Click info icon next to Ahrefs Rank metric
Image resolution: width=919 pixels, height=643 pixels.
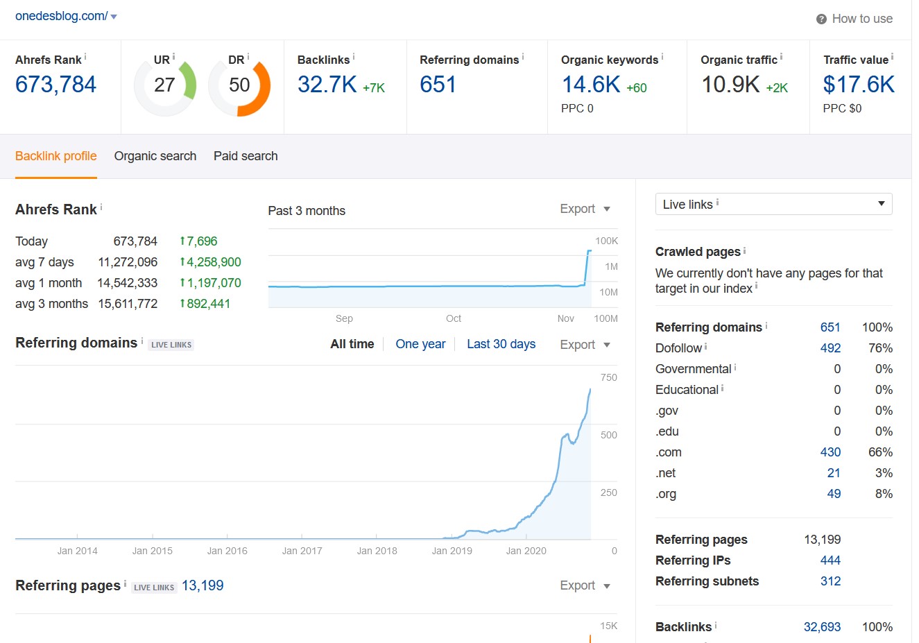point(85,57)
